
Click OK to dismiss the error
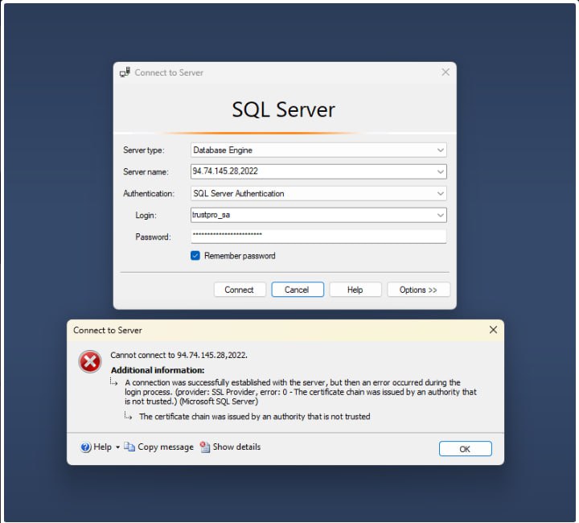tap(466, 449)
